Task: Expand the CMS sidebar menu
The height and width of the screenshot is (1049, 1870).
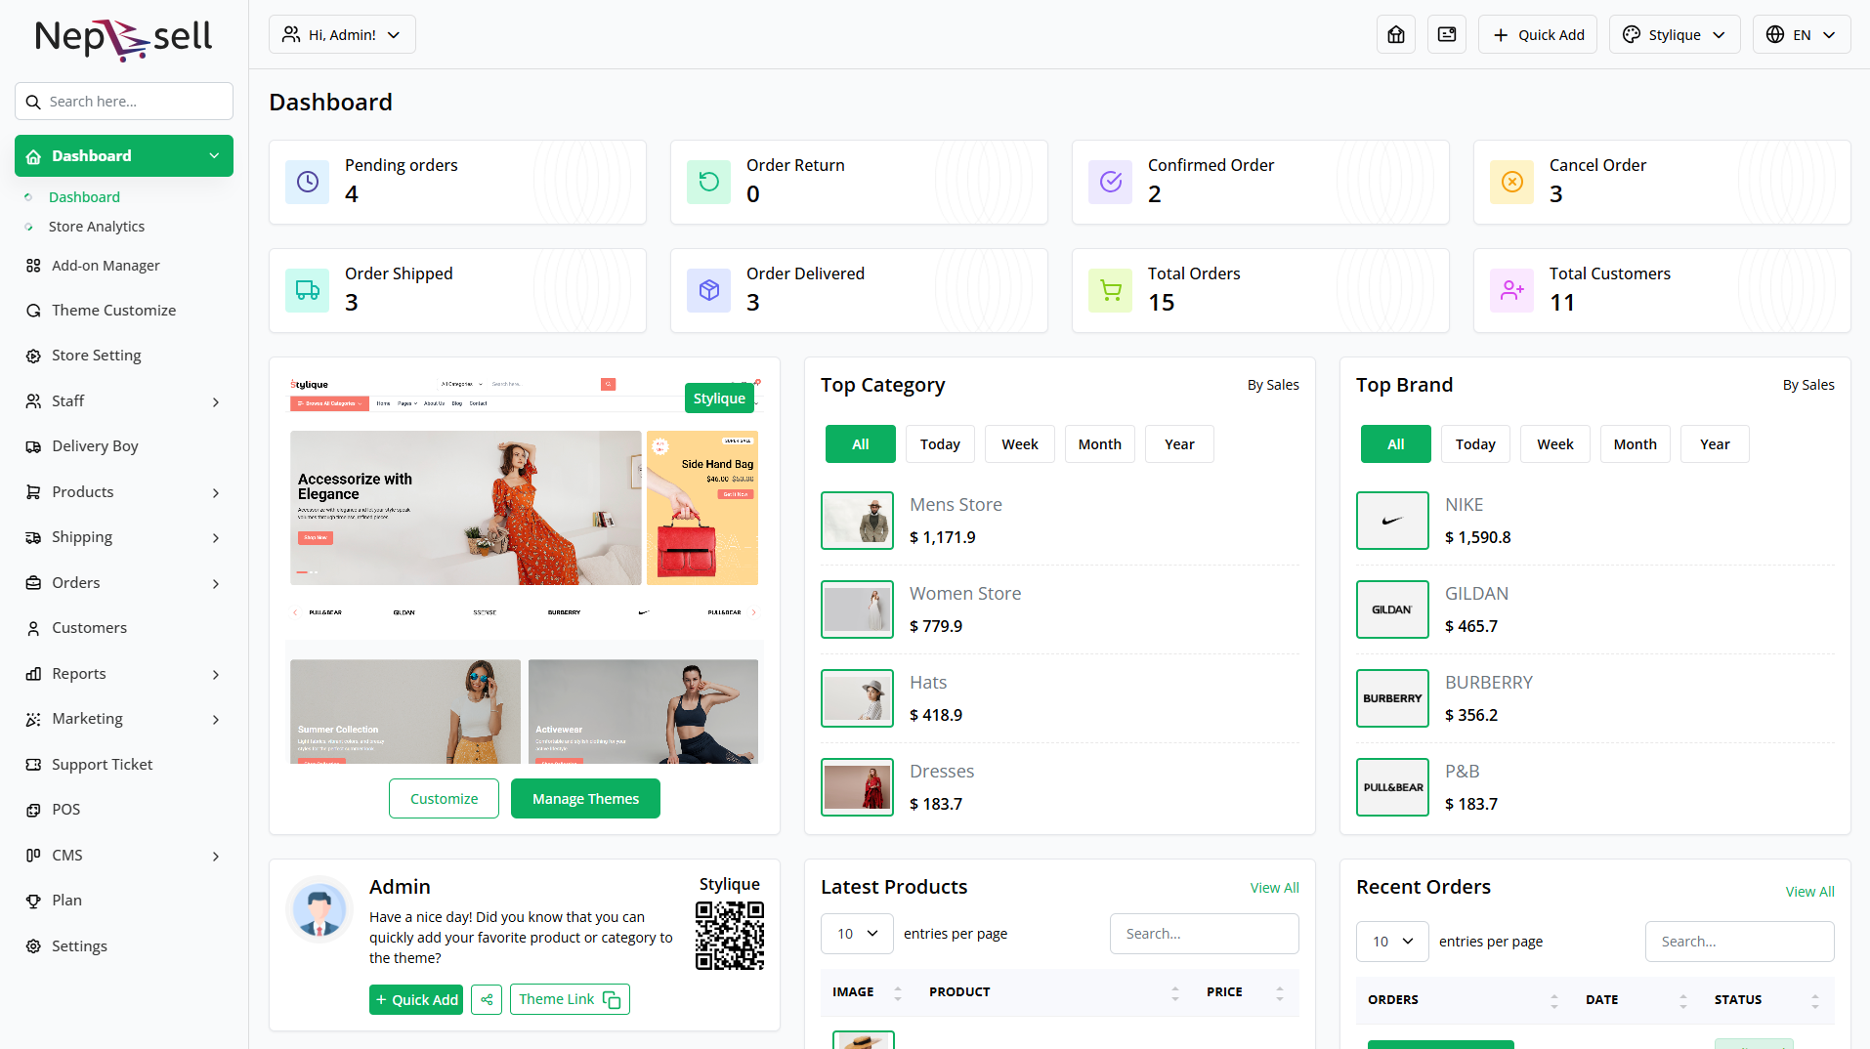Action: 124,856
